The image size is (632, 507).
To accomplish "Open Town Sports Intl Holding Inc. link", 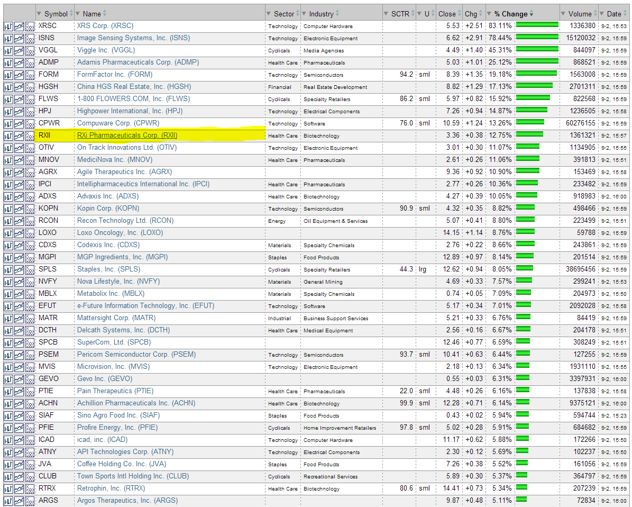I will [x=133, y=476].
